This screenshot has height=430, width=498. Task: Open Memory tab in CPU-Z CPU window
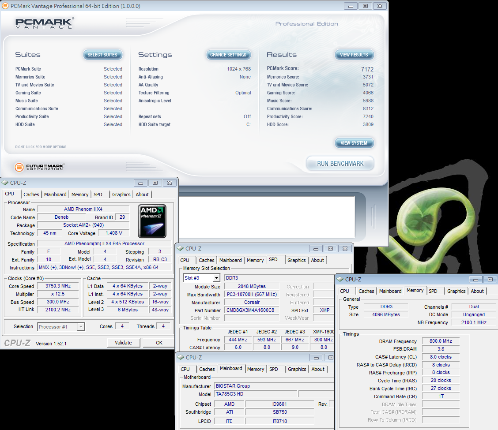[x=80, y=194]
